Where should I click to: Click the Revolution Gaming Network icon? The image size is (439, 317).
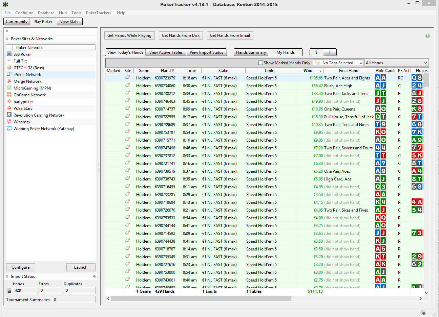click(x=9, y=115)
